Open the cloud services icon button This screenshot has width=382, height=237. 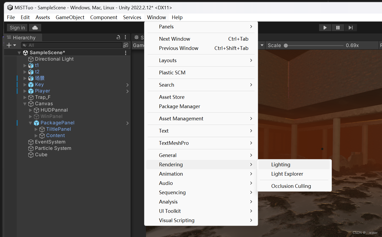tap(35, 28)
